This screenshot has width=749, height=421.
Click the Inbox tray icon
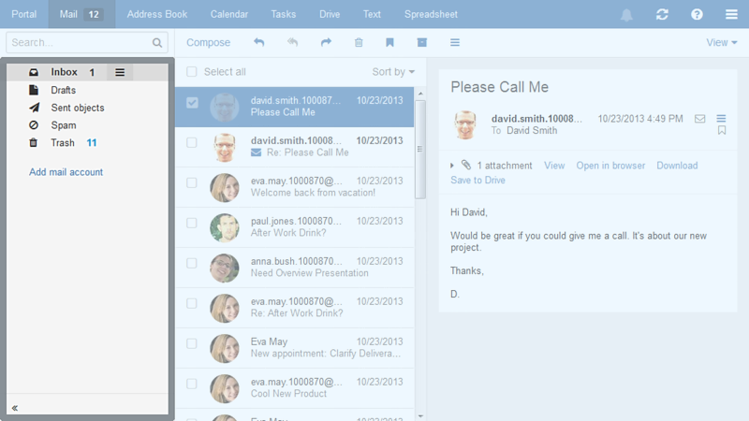pyautogui.click(x=34, y=72)
